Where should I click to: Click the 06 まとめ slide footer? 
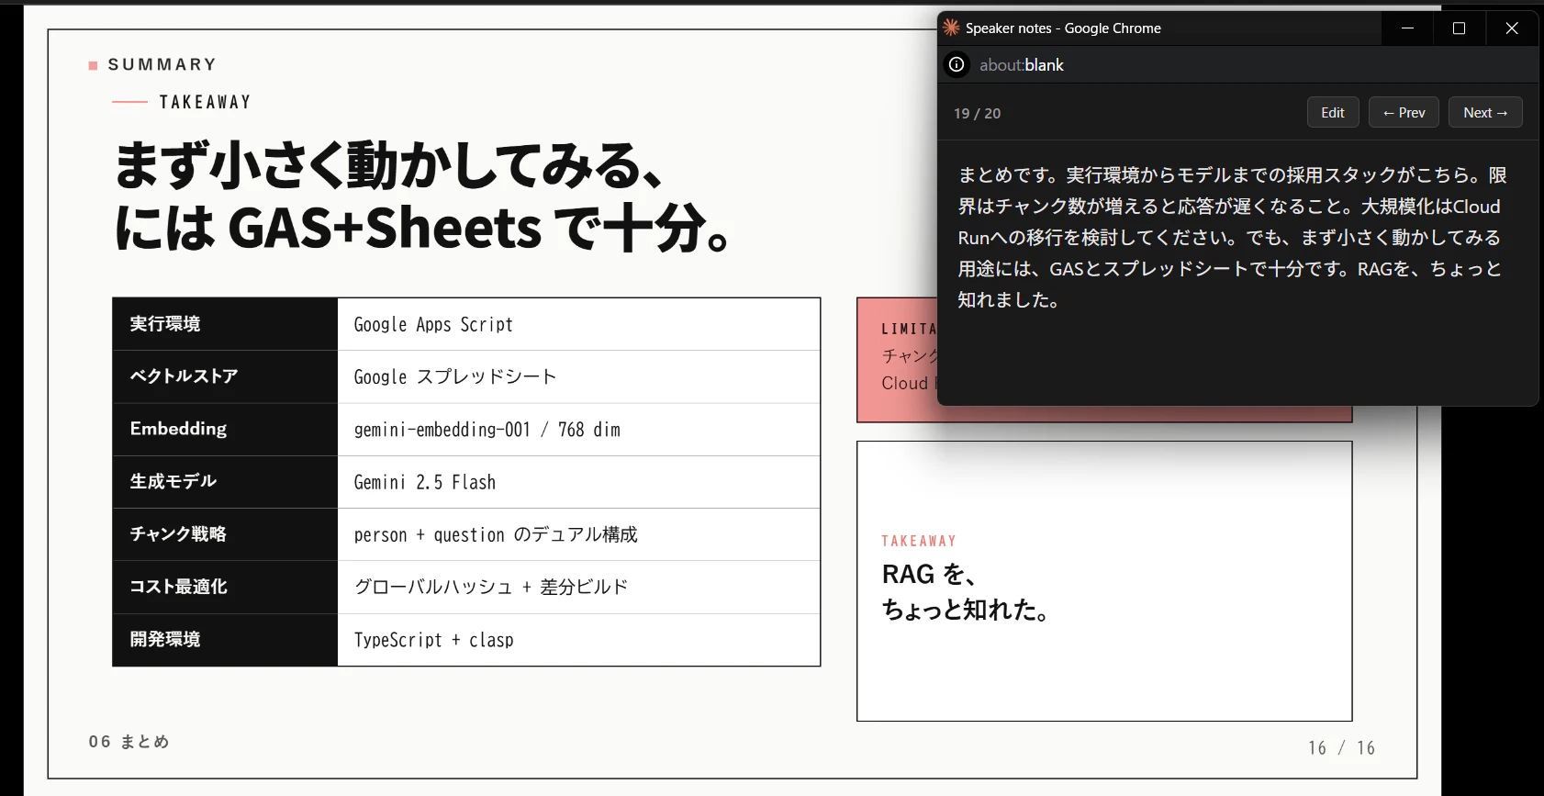click(x=129, y=742)
